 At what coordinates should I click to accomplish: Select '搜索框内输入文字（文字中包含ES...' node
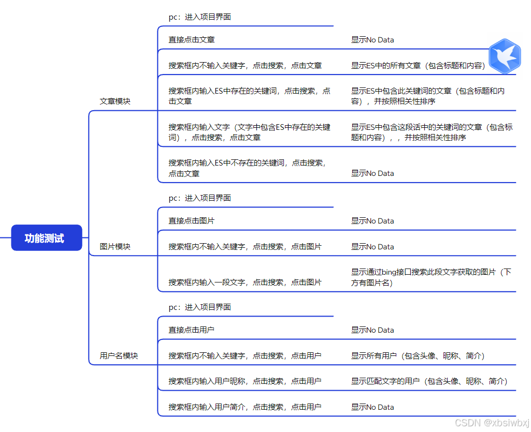click(250, 132)
